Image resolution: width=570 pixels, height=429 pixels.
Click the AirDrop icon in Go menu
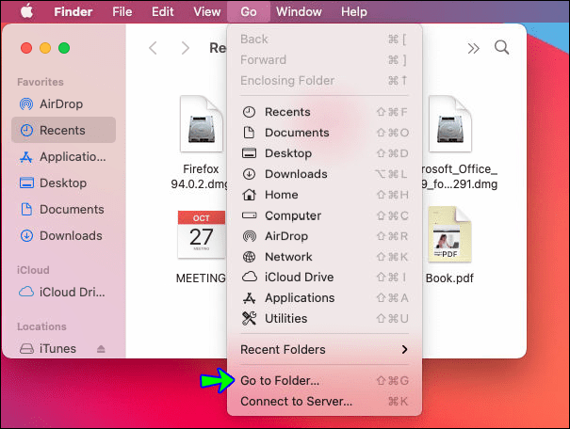[250, 236]
